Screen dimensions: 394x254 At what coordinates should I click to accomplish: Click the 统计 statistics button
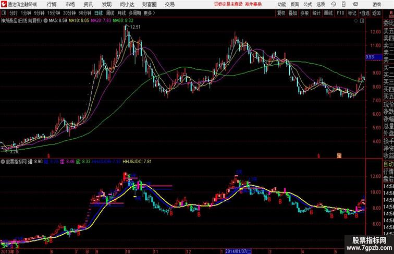coord(316,13)
